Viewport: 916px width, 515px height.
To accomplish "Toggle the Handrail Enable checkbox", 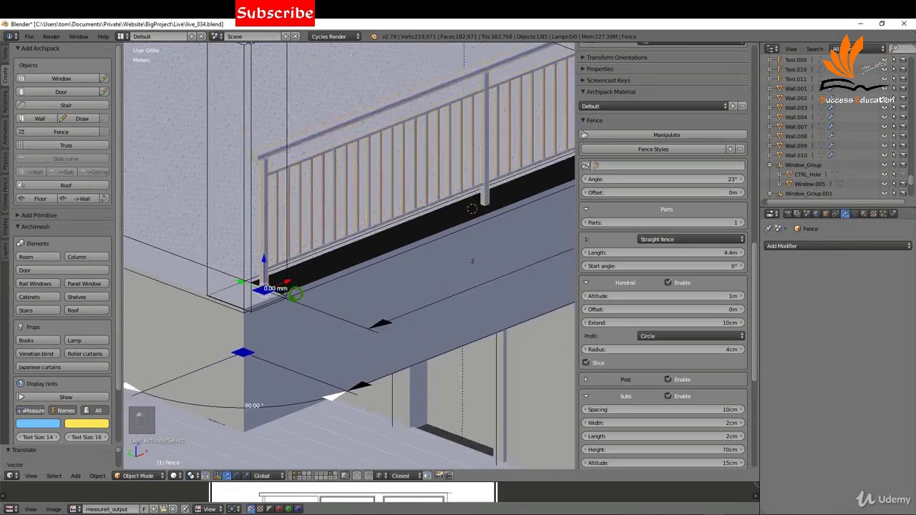I will 668,283.
